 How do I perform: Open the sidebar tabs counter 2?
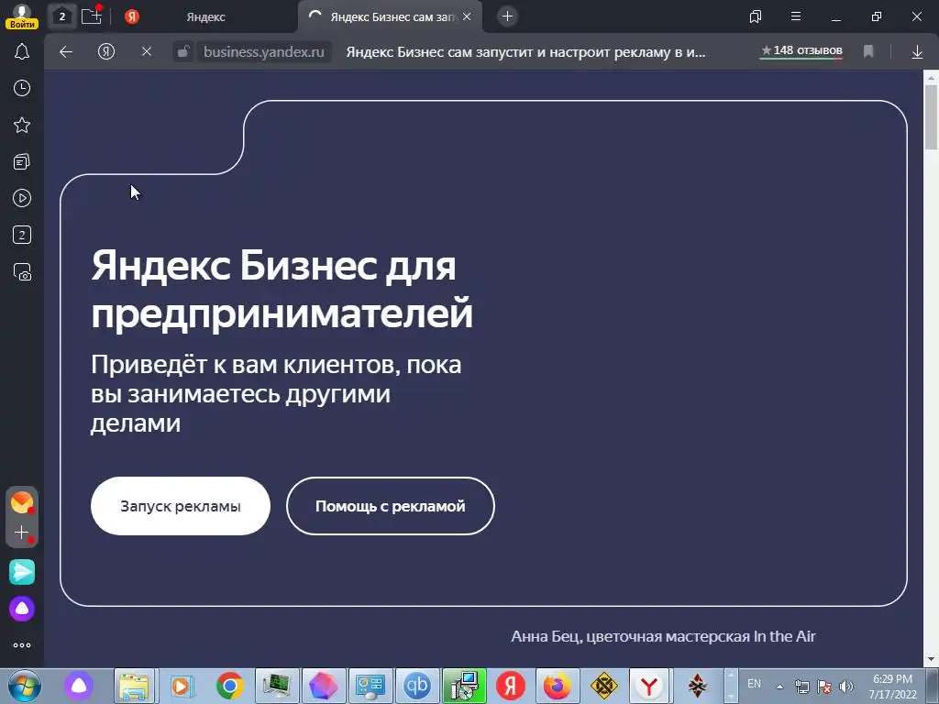(x=22, y=235)
